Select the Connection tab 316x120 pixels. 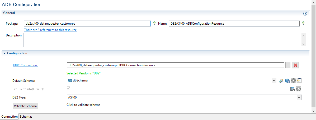(10, 117)
